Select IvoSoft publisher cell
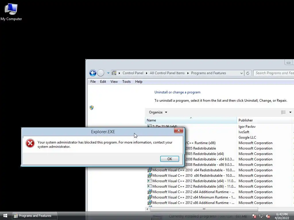Viewport: 294px width, 220px height. pos(244,132)
